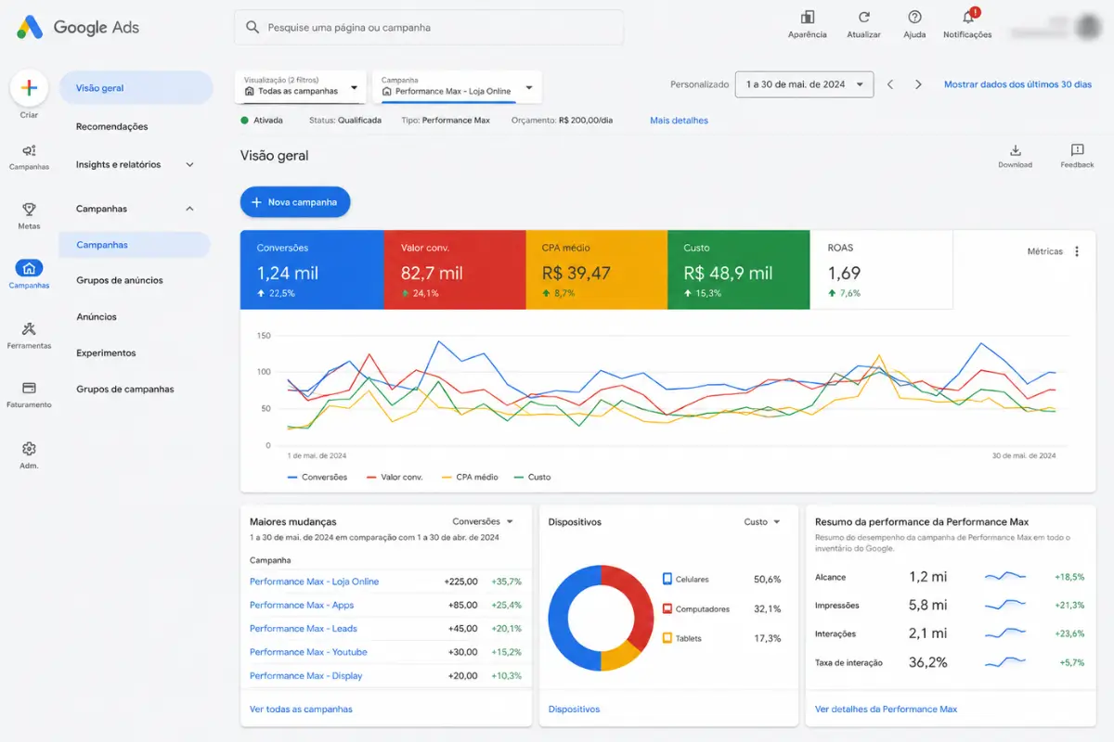Open the Métricas three-dot menu

click(x=1077, y=251)
